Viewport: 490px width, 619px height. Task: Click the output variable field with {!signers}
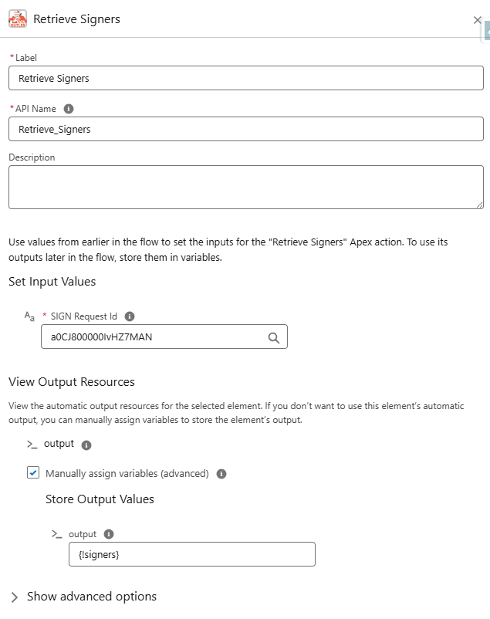point(192,554)
